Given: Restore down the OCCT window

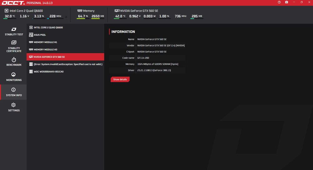Looking at the screenshot, I should tap(301, 2).
